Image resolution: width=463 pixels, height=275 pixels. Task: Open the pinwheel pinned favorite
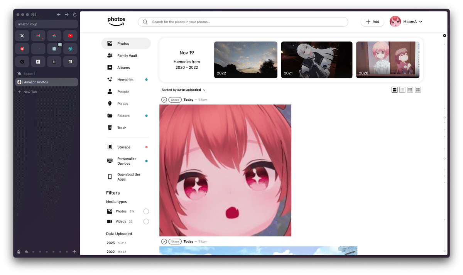tap(54, 36)
